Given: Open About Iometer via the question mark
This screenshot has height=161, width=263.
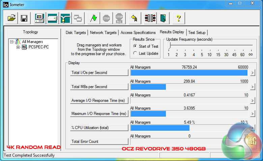Looking at the screenshot, I should pyautogui.click(x=179, y=18).
